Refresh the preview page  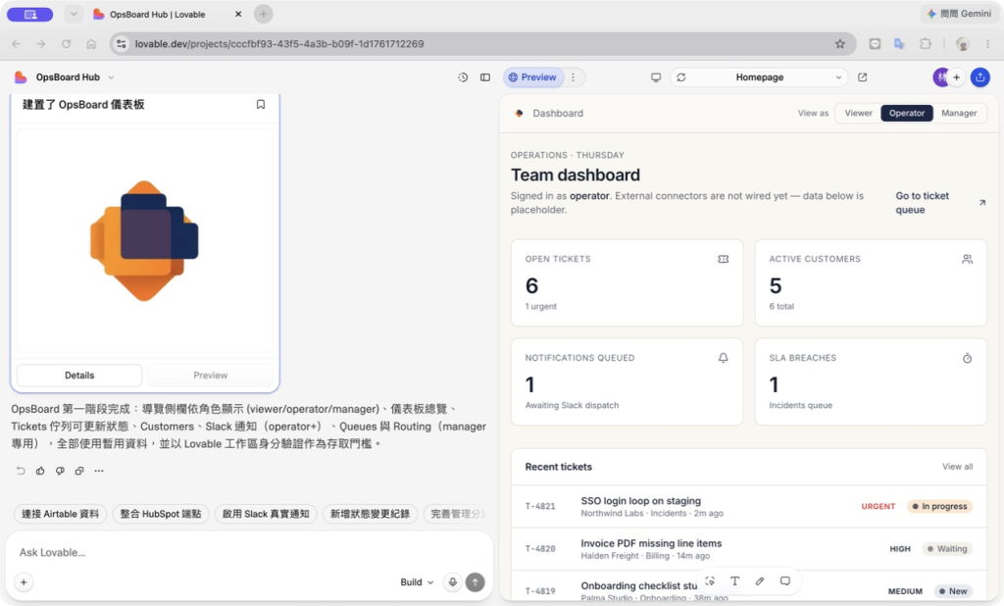click(681, 77)
